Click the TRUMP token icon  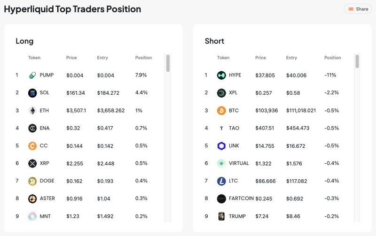coord(221,216)
